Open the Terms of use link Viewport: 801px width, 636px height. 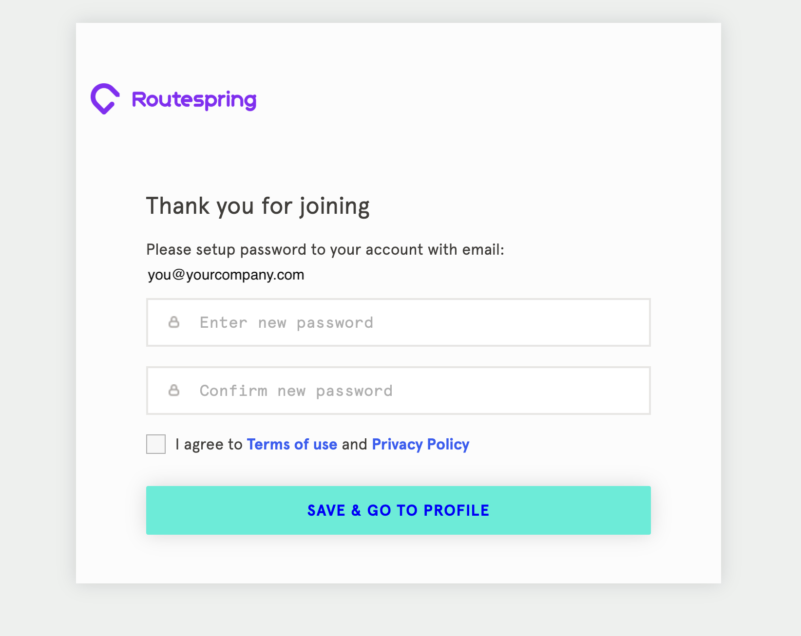pos(292,445)
